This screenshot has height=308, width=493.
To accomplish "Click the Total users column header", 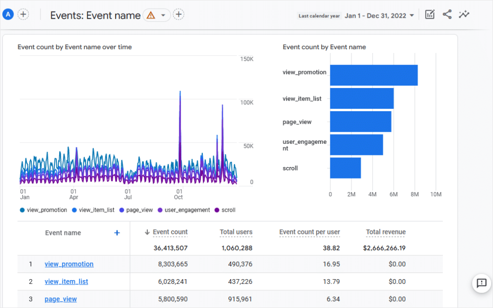I will [x=236, y=232].
